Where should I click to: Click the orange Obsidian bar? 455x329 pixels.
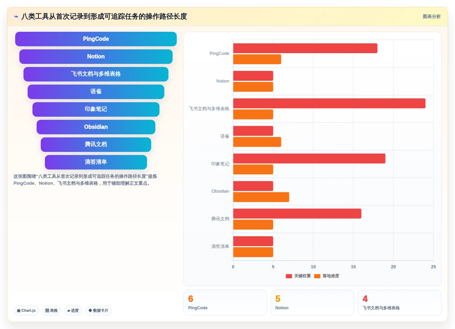point(261,197)
